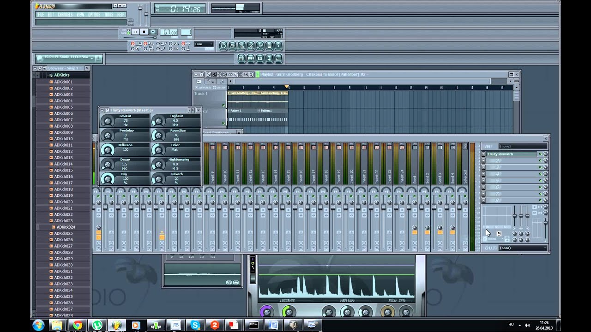591x332 pixels.
Task: Toggle effect slot 5 enable LED
Action: (540, 180)
